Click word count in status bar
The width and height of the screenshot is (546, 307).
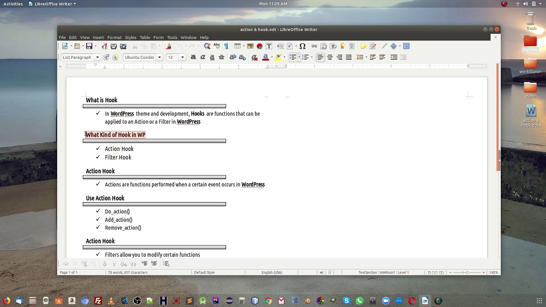[128, 272]
